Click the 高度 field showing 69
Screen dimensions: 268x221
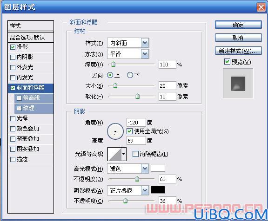coord(136,141)
